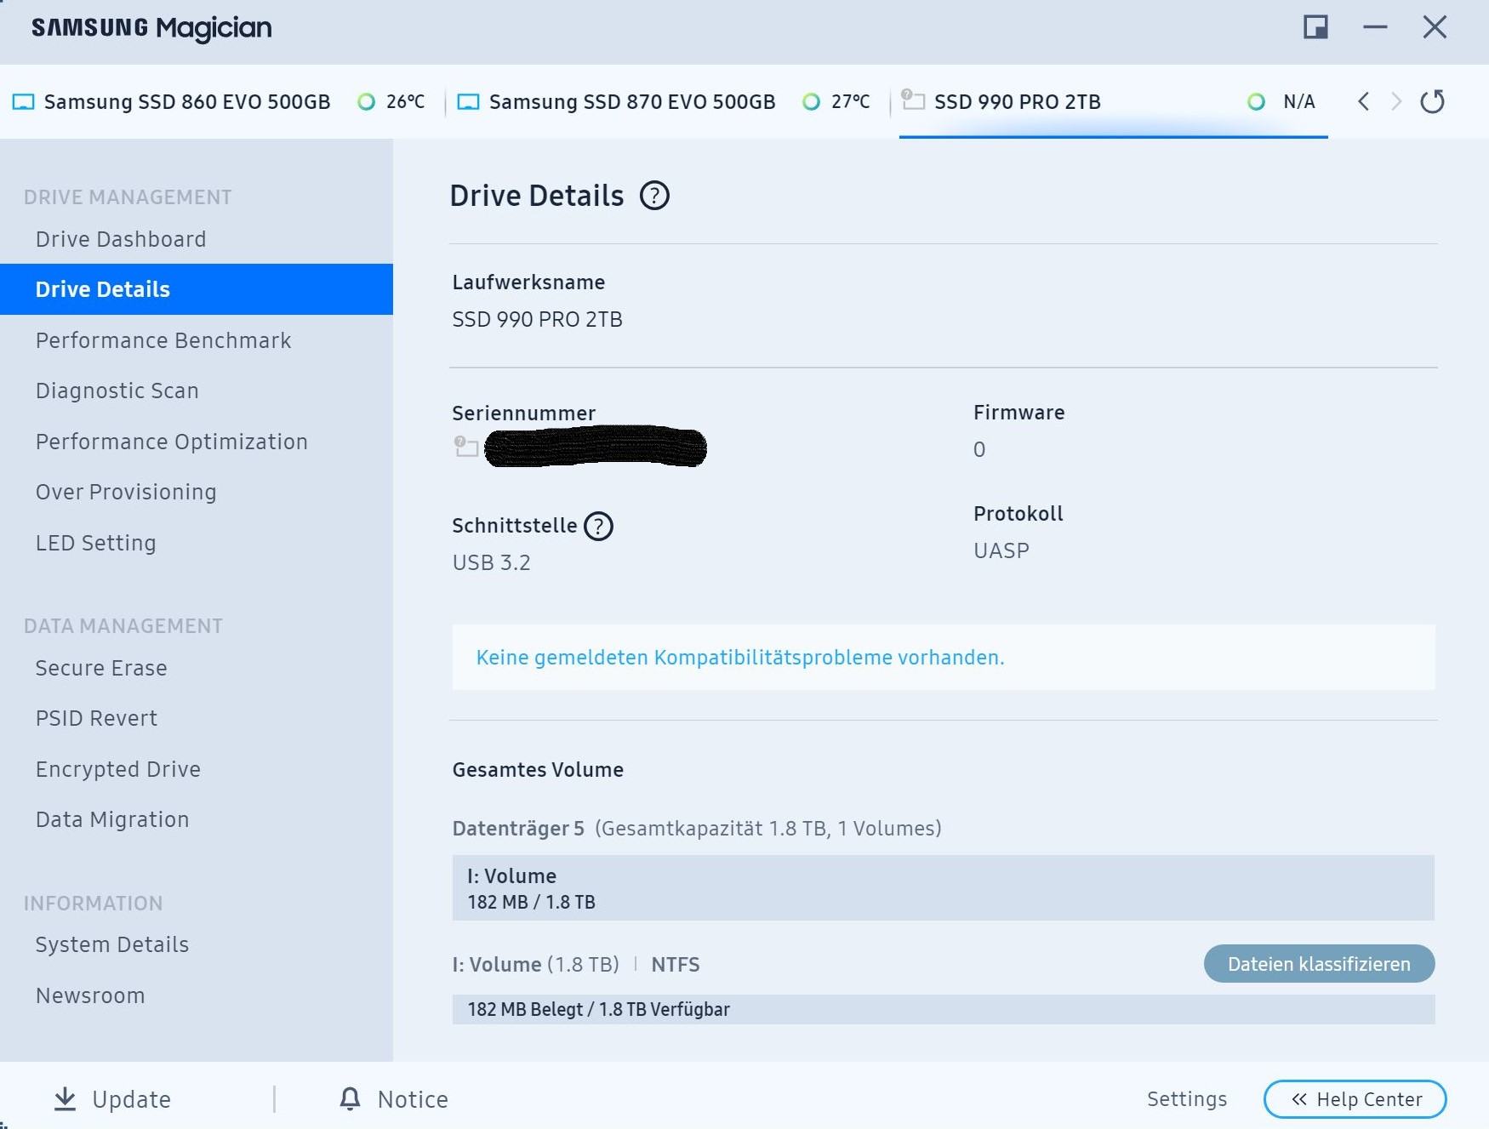The image size is (1489, 1129).
Task: Go to Performance Optimization
Action: pyautogui.click(x=197, y=442)
